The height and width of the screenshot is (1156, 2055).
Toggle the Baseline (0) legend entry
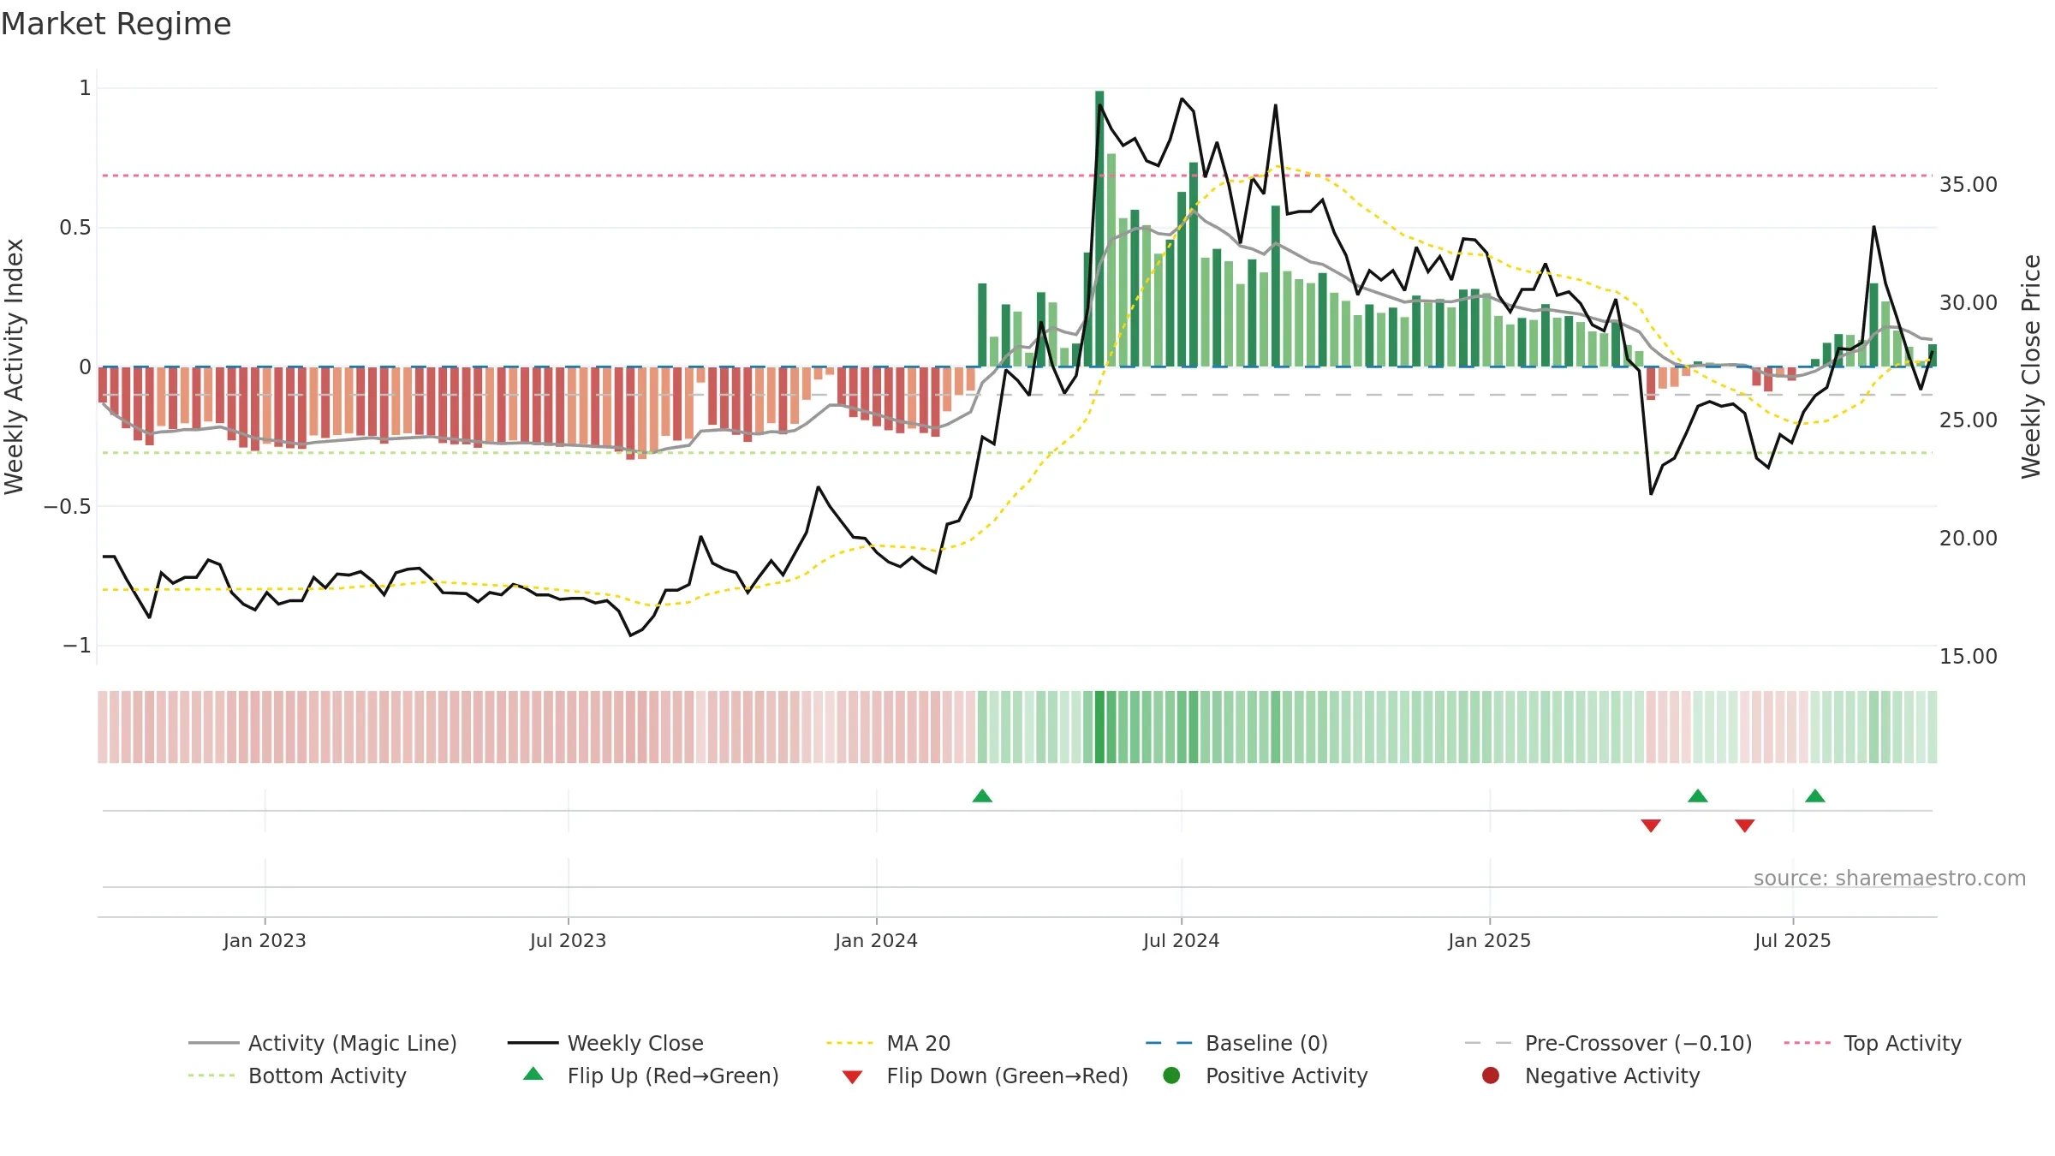(x=1236, y=1043)
